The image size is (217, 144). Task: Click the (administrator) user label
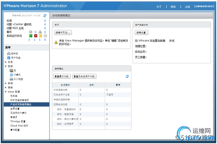coord(204,6)
